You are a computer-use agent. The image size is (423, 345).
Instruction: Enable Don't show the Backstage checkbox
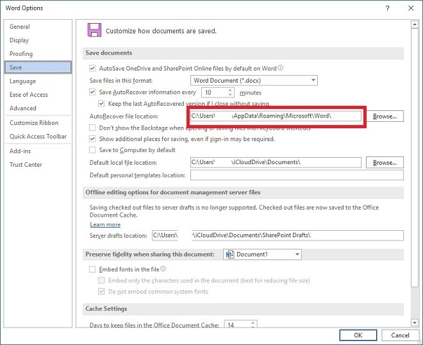point(92,128)
